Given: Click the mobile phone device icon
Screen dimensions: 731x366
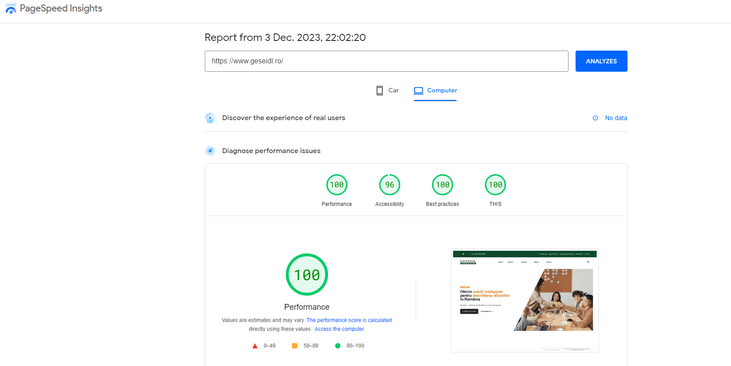Looking at the screenshot, I should pos(379,91).
